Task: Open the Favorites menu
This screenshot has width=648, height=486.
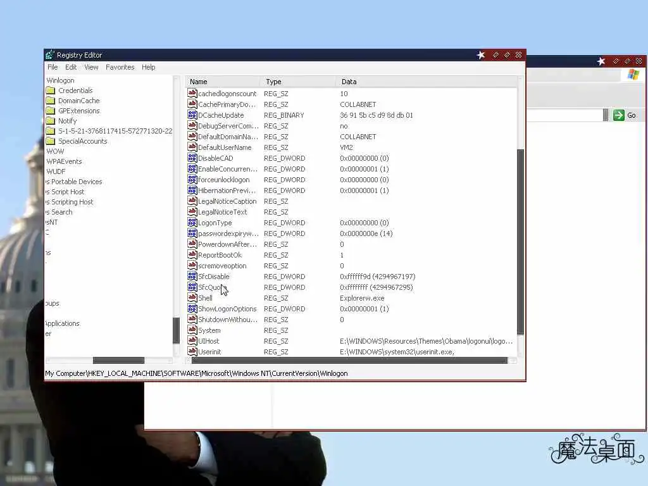Action: coord(120,67)
